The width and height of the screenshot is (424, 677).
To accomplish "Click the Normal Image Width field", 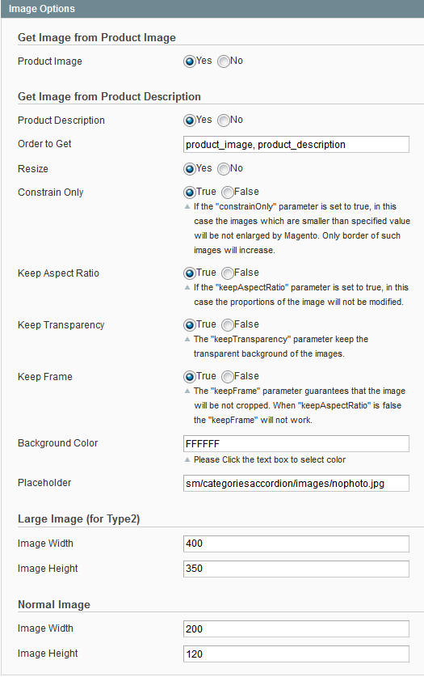I will pyautogui.click(x=296, y=629).
